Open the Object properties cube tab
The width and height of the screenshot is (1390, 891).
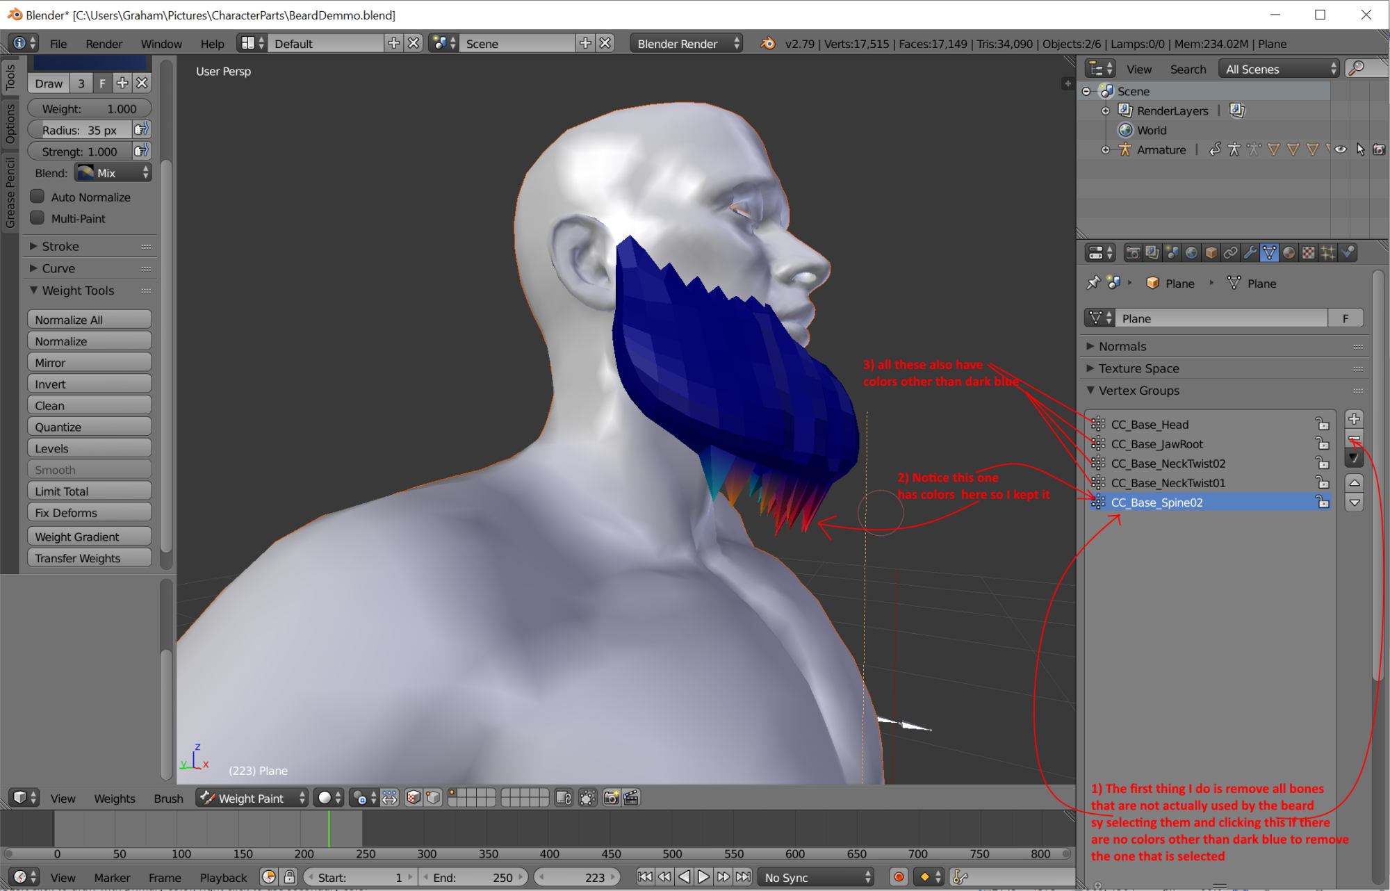pyautogui.click(x=1211, y=253)
